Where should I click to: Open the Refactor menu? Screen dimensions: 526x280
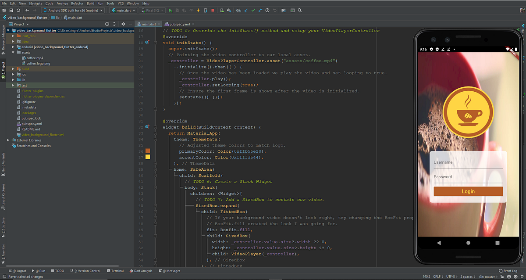pyautogui.click(x=77, y=3)
